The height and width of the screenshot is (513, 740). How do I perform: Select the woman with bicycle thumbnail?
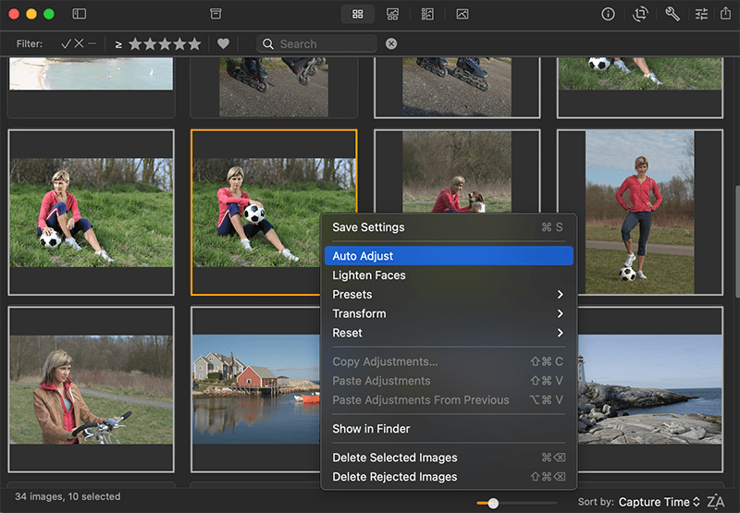91,389
